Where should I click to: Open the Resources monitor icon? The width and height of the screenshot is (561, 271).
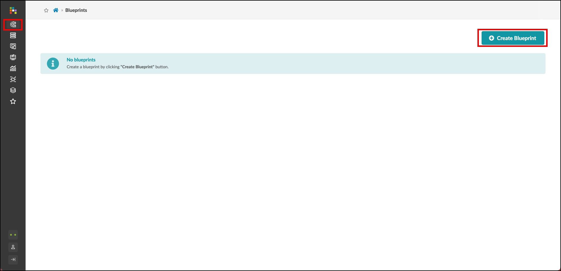(13, 57)
